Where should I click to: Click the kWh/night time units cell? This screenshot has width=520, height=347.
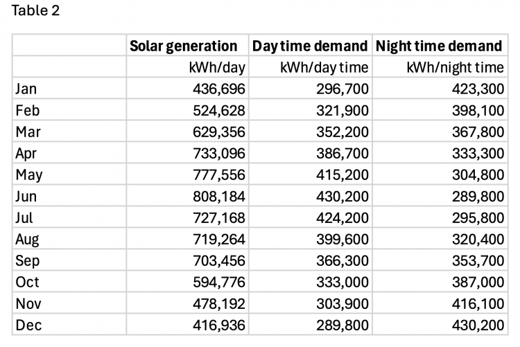[454, 67]
